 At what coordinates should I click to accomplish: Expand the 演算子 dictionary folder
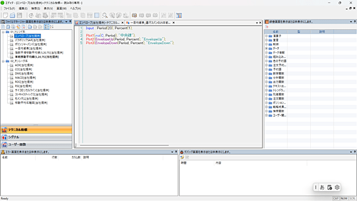click(x=266, y=36)
